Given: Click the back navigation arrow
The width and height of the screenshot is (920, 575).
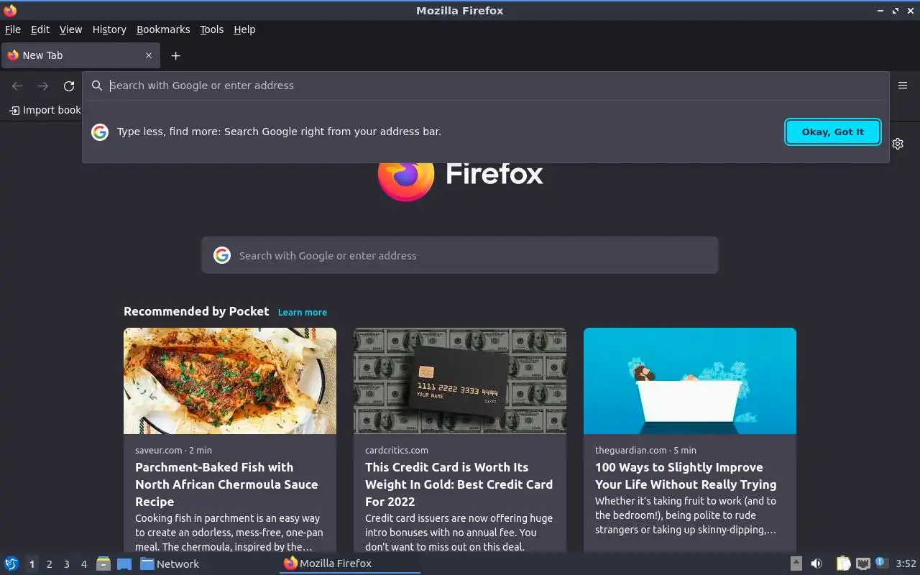Looking at the screenshot, I should [x=17, y=86].
